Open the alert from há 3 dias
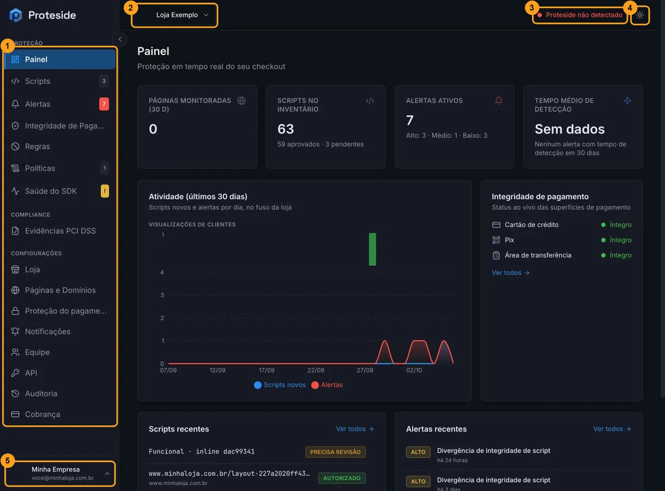665x491 pixels. click(x=519, y=483)
